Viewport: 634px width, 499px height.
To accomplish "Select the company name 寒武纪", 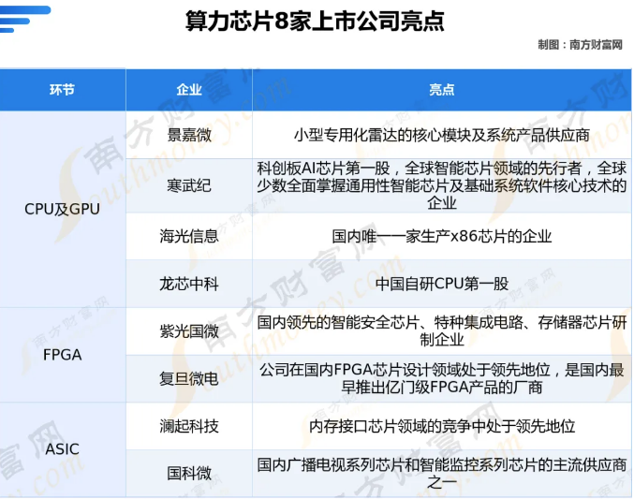I will tap(189, 185).
